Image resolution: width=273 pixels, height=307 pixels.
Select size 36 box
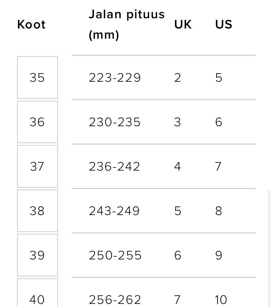click(37, 122)
